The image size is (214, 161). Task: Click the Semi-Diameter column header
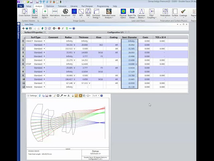pyautogui.click(x=129, y=37)
